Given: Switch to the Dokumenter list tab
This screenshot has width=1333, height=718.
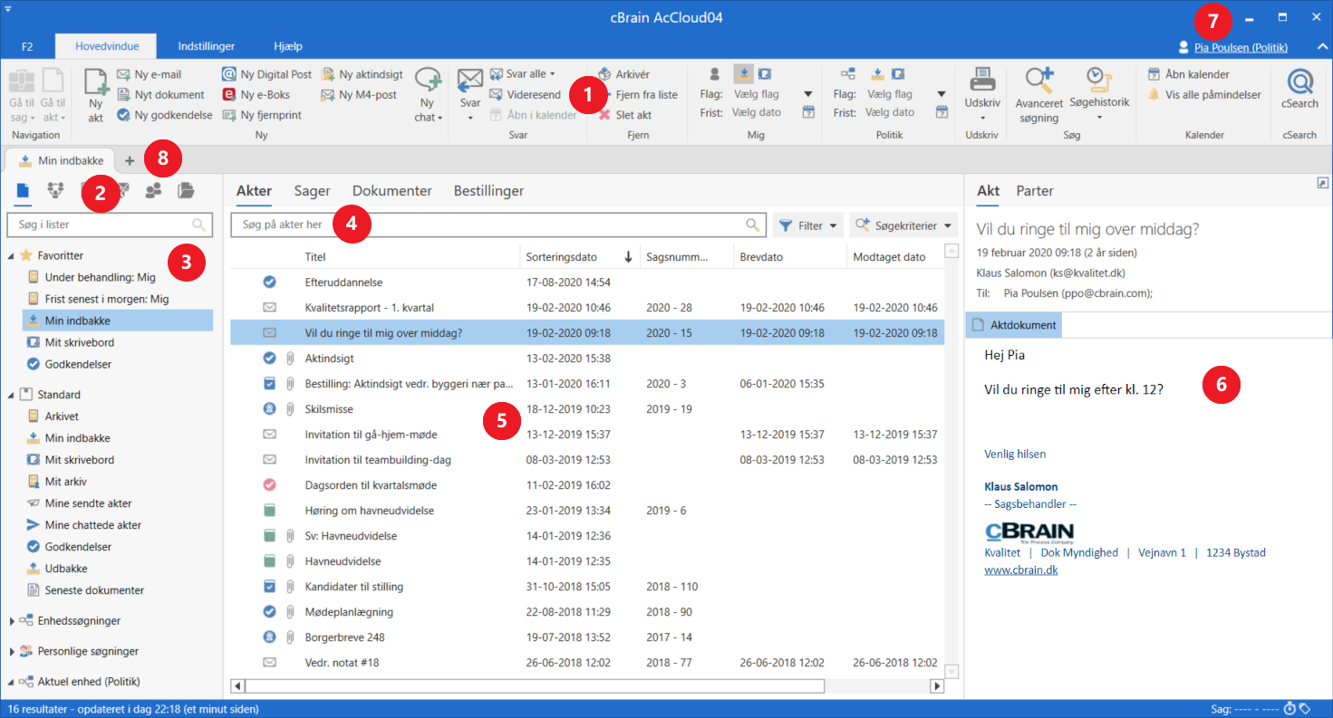Looking at the screenshot, I should (392, 191).
